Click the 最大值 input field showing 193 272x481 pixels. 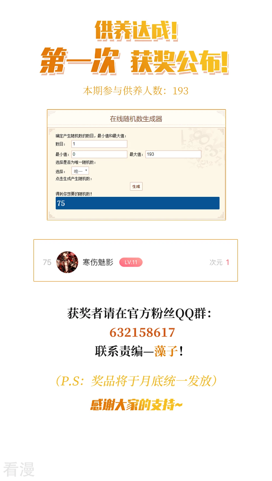[x=173, y=154]
